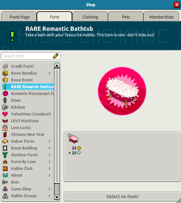
Task: Click the Room Event icon
Action: point(5,80)
